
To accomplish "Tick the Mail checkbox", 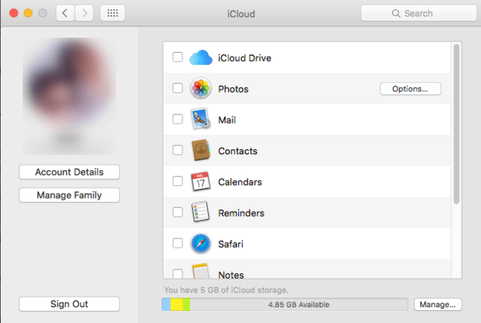I will pyautogui.click(x=178, y=119).
